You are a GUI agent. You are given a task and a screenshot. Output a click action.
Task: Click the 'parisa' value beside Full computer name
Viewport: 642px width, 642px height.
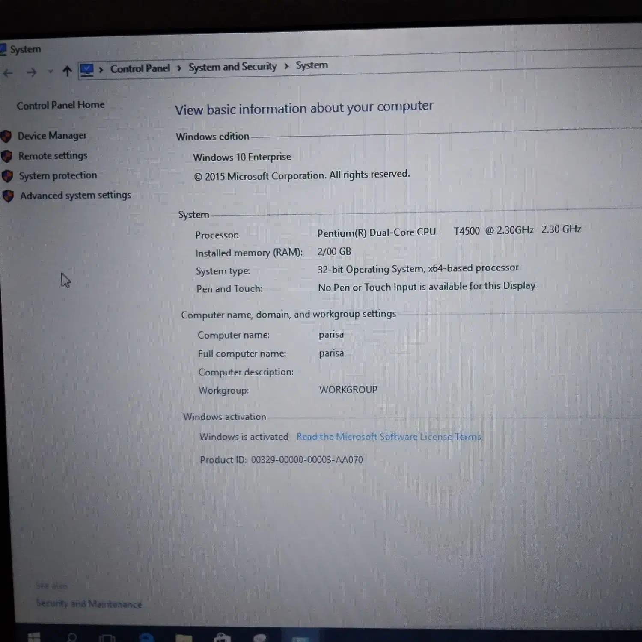click(x=331, y=354)
